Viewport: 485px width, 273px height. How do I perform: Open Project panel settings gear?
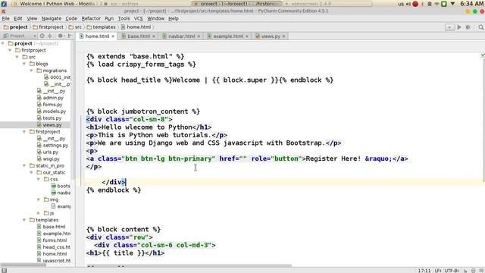click(x=61, y=36)
